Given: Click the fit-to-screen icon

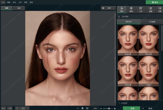Looking at the screenshot, I should click(x=87, y=108).
